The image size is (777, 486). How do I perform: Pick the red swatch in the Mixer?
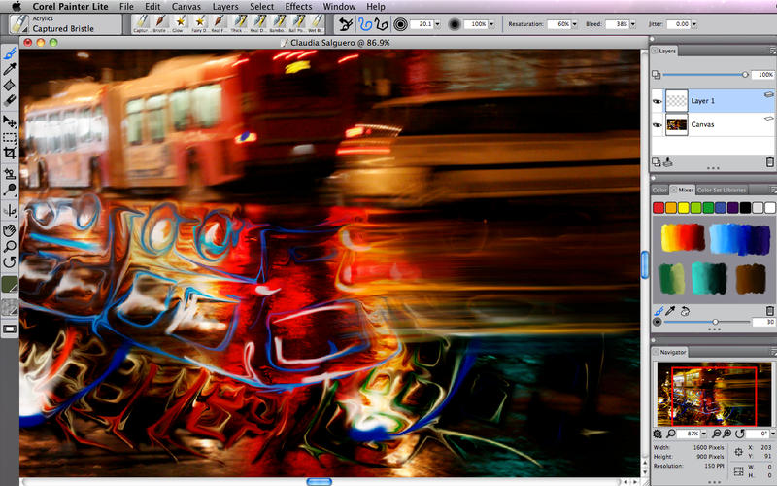659,208
